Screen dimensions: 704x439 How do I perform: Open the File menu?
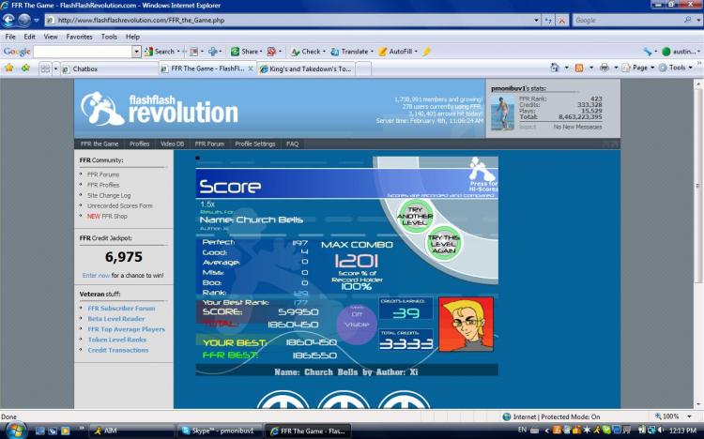tap(10, 37)
